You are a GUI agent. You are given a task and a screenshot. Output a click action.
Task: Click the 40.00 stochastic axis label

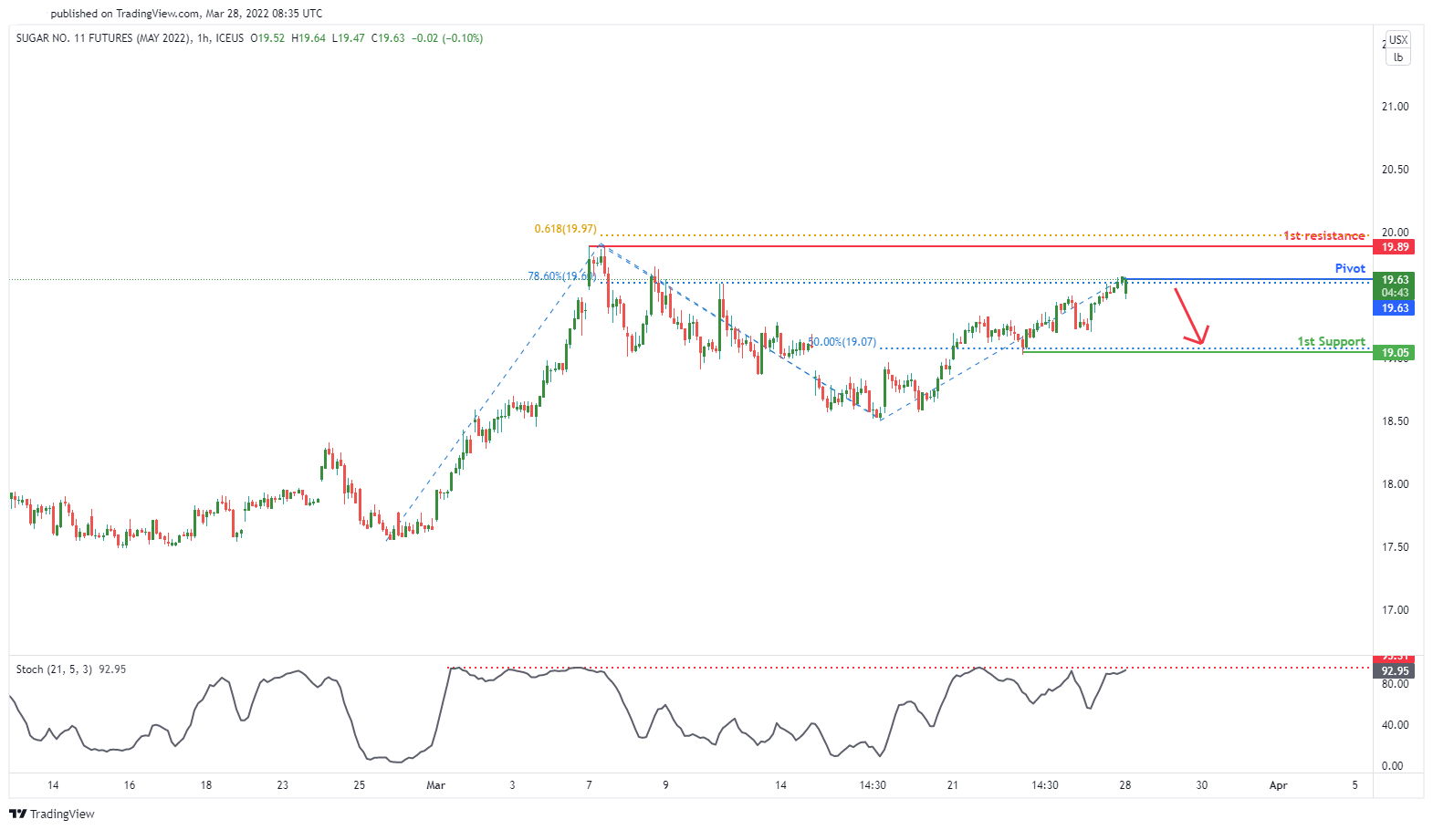pyautogui.click(x=1395, y=725)
